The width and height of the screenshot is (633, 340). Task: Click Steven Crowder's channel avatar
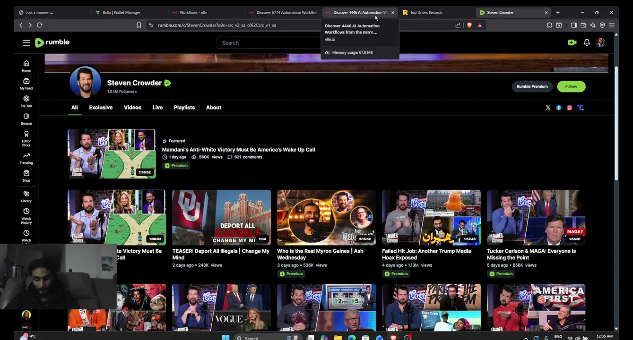coord(85,82)
